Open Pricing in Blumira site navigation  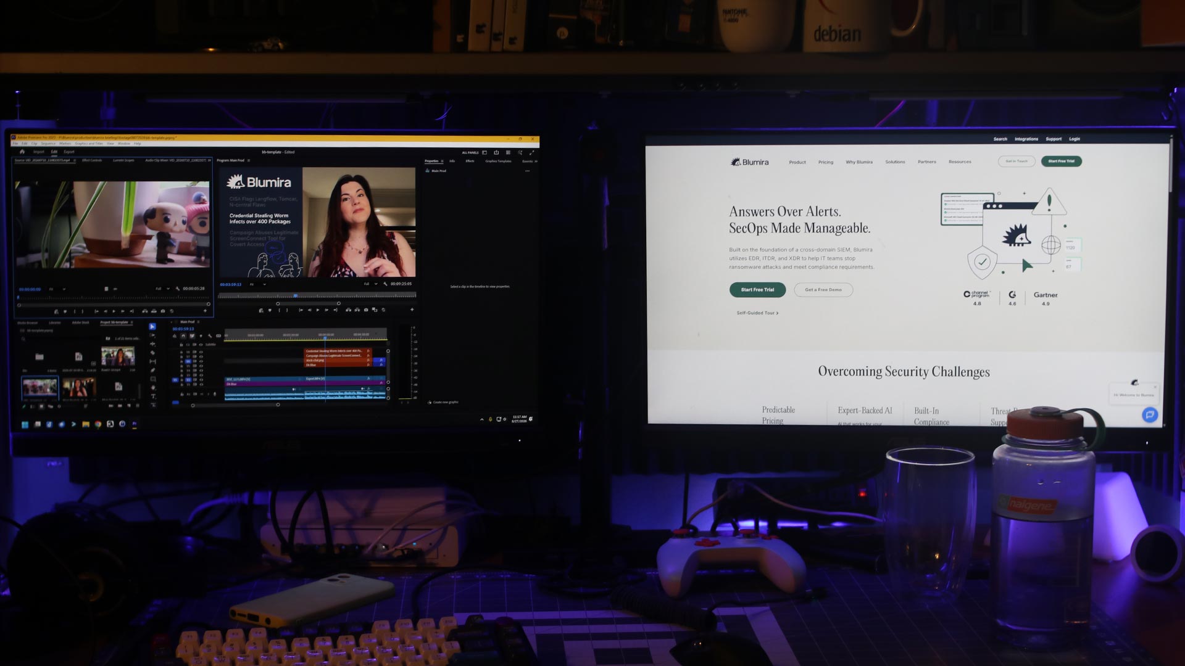(826, 162)
